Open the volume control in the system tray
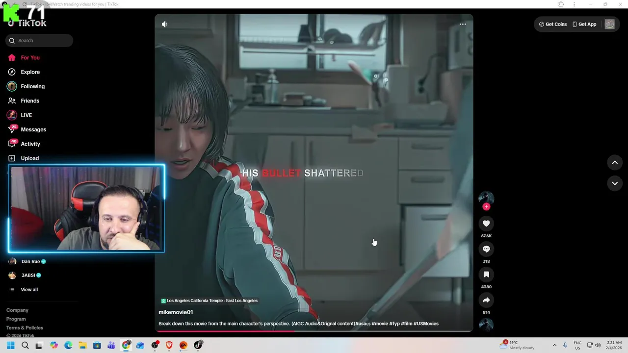Screen dimensions: 628x353 [x=598, y=345]
